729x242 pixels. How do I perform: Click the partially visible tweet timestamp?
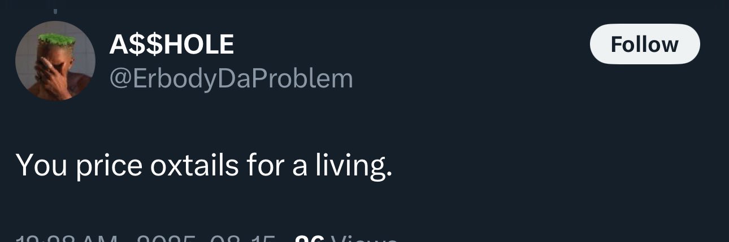pyautogui.click(x=68, y=239)
